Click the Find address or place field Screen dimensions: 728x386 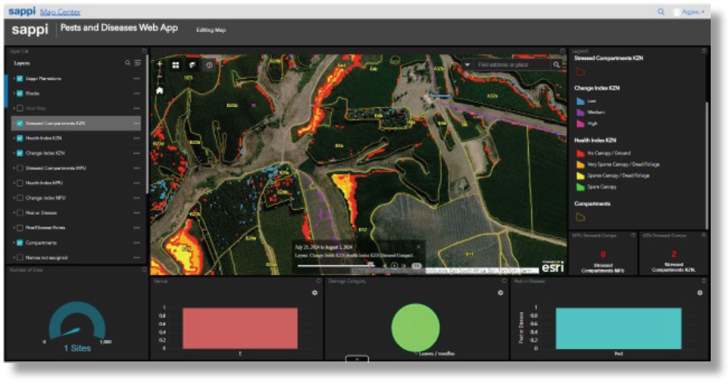[511, 65]
